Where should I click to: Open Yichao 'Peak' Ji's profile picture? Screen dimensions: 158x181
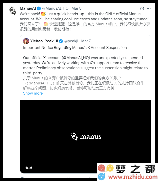click(26, 41)
